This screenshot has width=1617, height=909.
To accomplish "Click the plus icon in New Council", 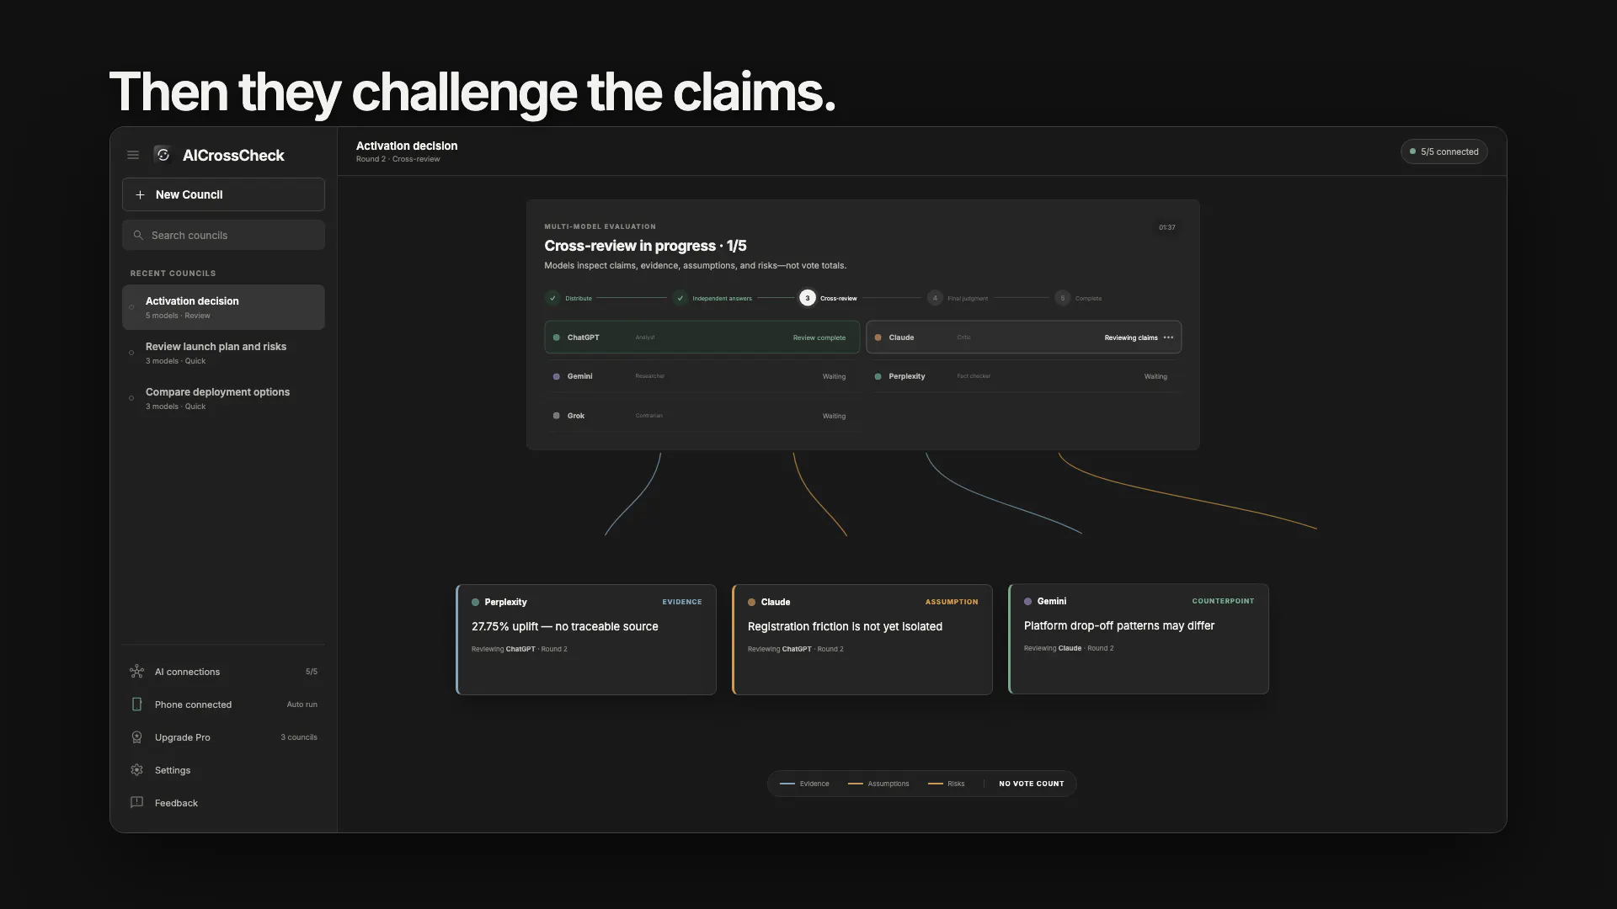I will [141, 194].
